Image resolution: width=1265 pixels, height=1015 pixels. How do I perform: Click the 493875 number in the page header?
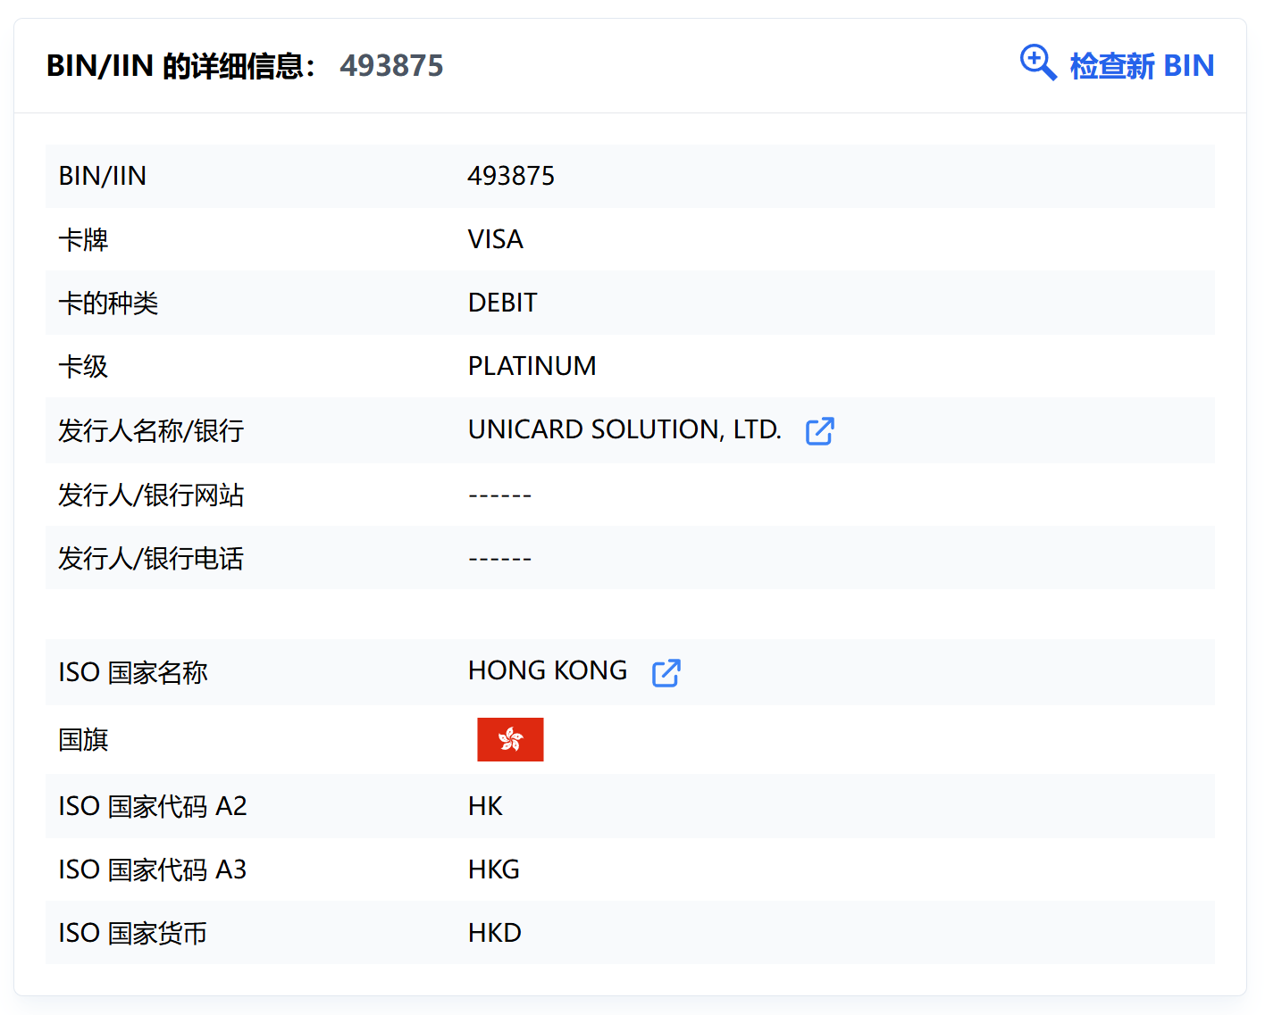point(391,66)
